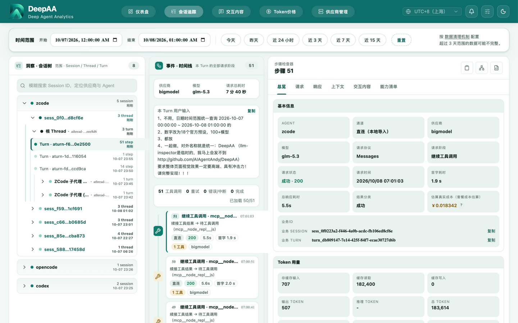Click the DeepAA logo icon
518x323 pixels.
(x=17, y=11)
